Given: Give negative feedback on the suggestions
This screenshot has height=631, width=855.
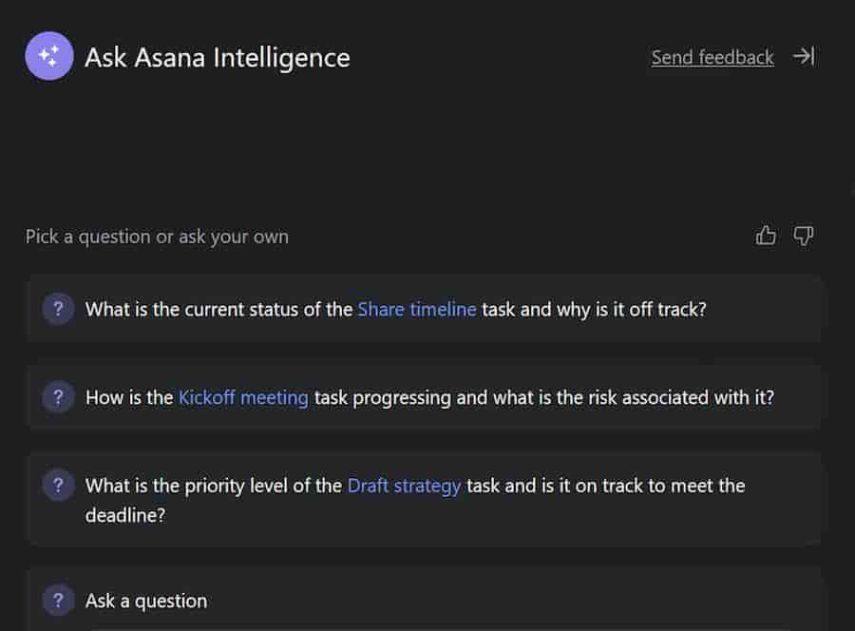Looking at the screenshot, I should (802, 237).
